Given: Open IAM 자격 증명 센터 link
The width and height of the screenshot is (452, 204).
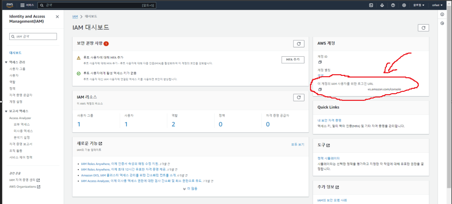Looking at the screenshot, I should click(x=25, y=180).
